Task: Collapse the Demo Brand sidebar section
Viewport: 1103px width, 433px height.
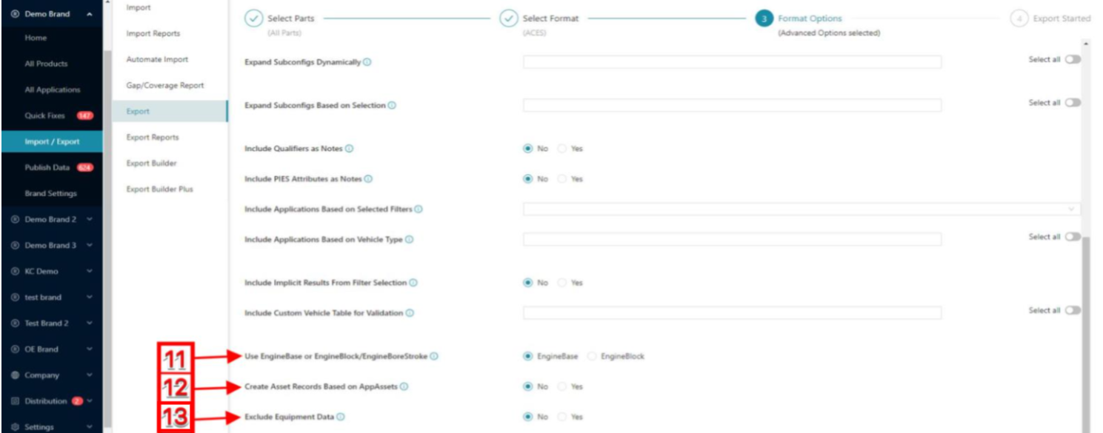Action: coord(90,13)
